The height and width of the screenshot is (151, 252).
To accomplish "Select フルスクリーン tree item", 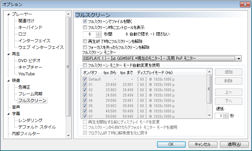I will 32,101.
